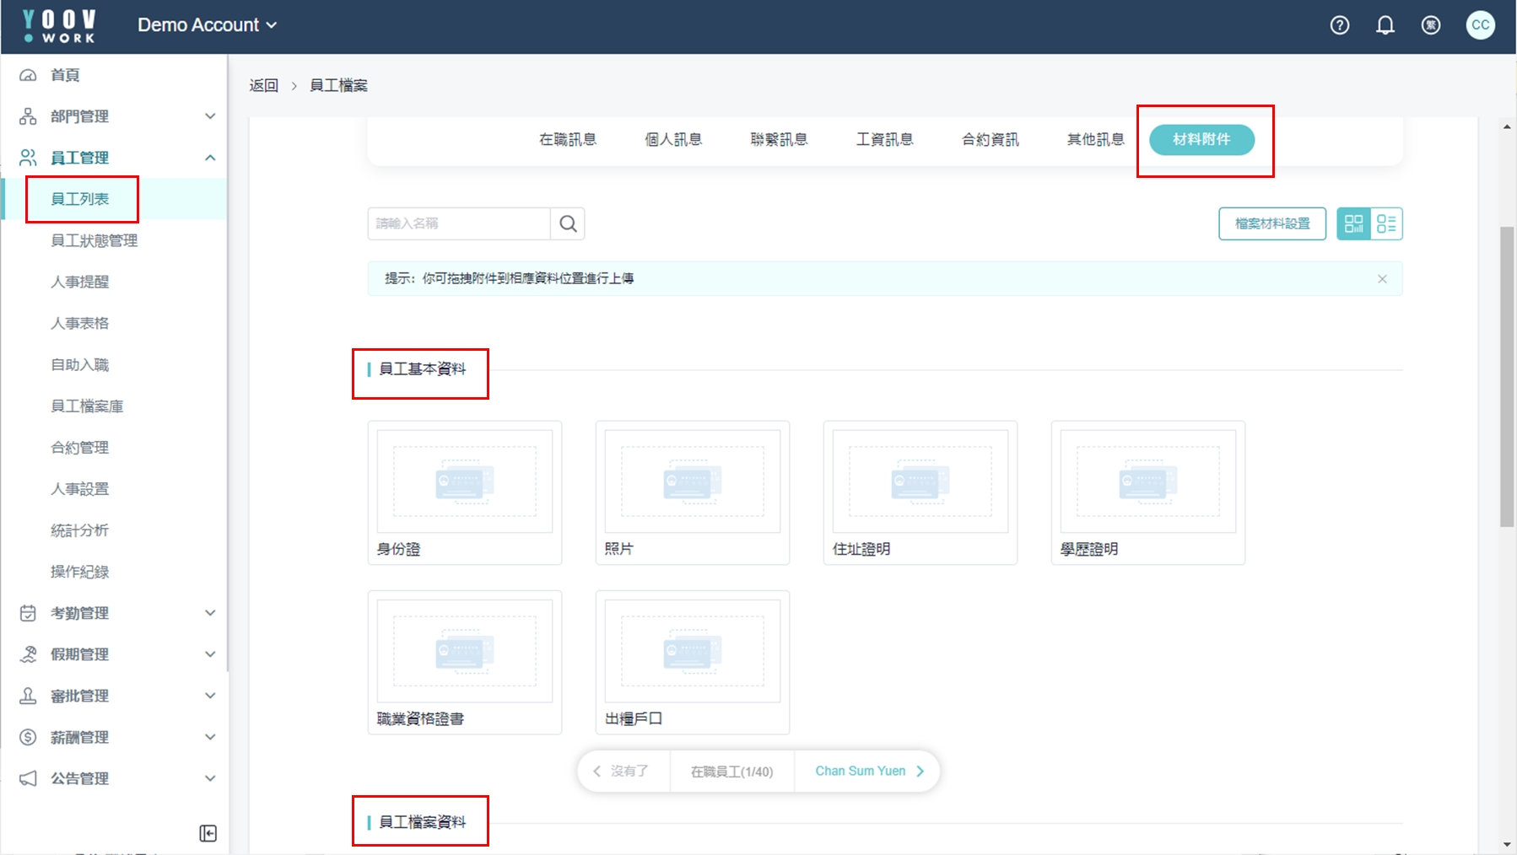Switch to grid view layout
Viewport: 1517px width, 855px height.
click(1353, 223)
